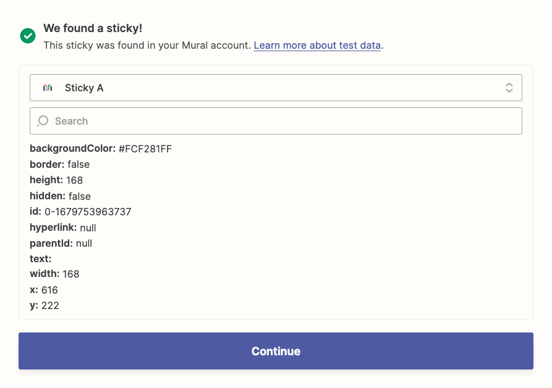Image resolution: width=552 pixels, height=388 pixels.
Task: Select the hidden false data row
Action: coord(60,196)
